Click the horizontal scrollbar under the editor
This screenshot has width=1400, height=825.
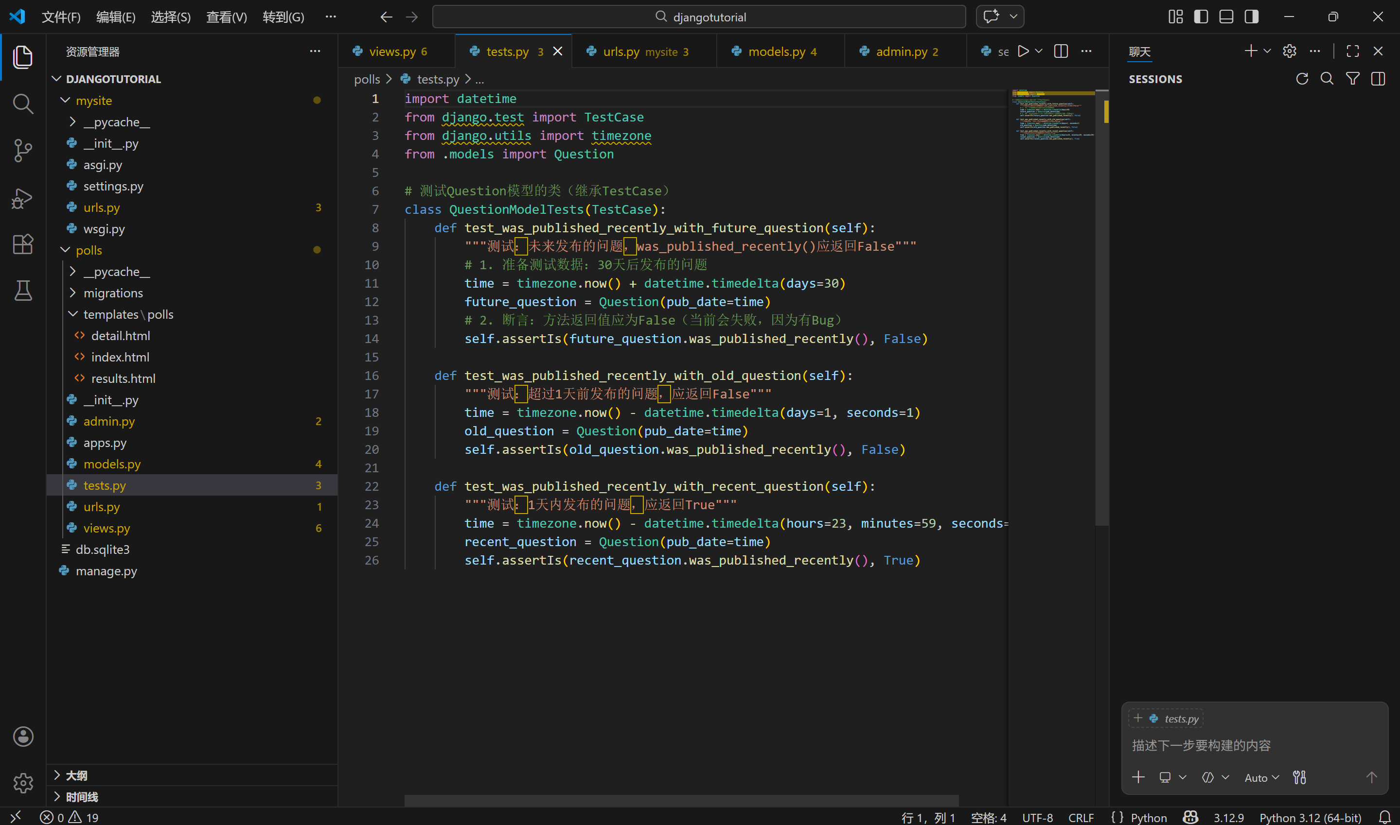point(681,801)
